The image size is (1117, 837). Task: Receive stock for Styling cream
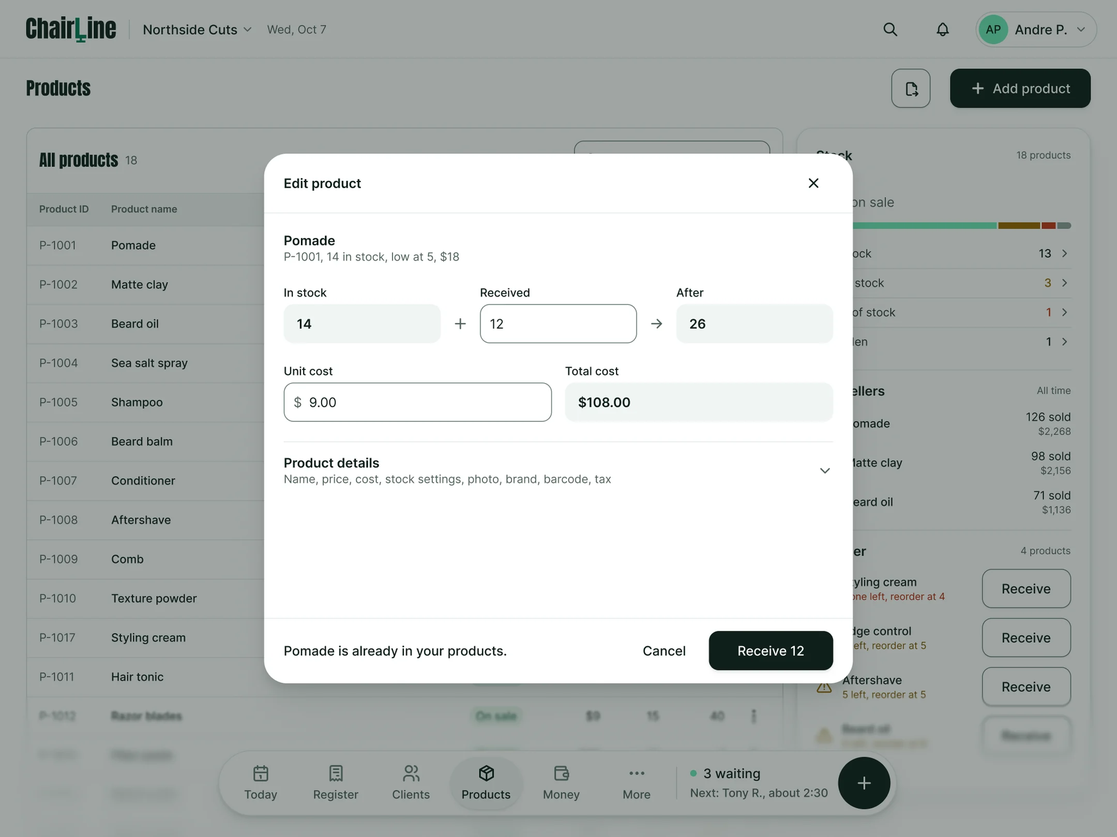point(1026,588)
